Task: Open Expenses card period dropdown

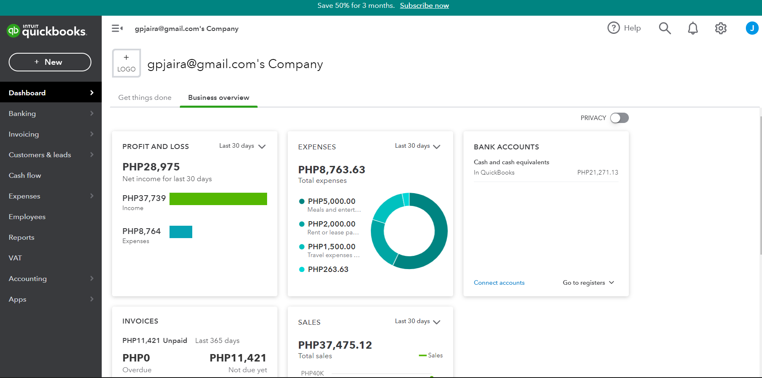Action: [x=418, y=146]
